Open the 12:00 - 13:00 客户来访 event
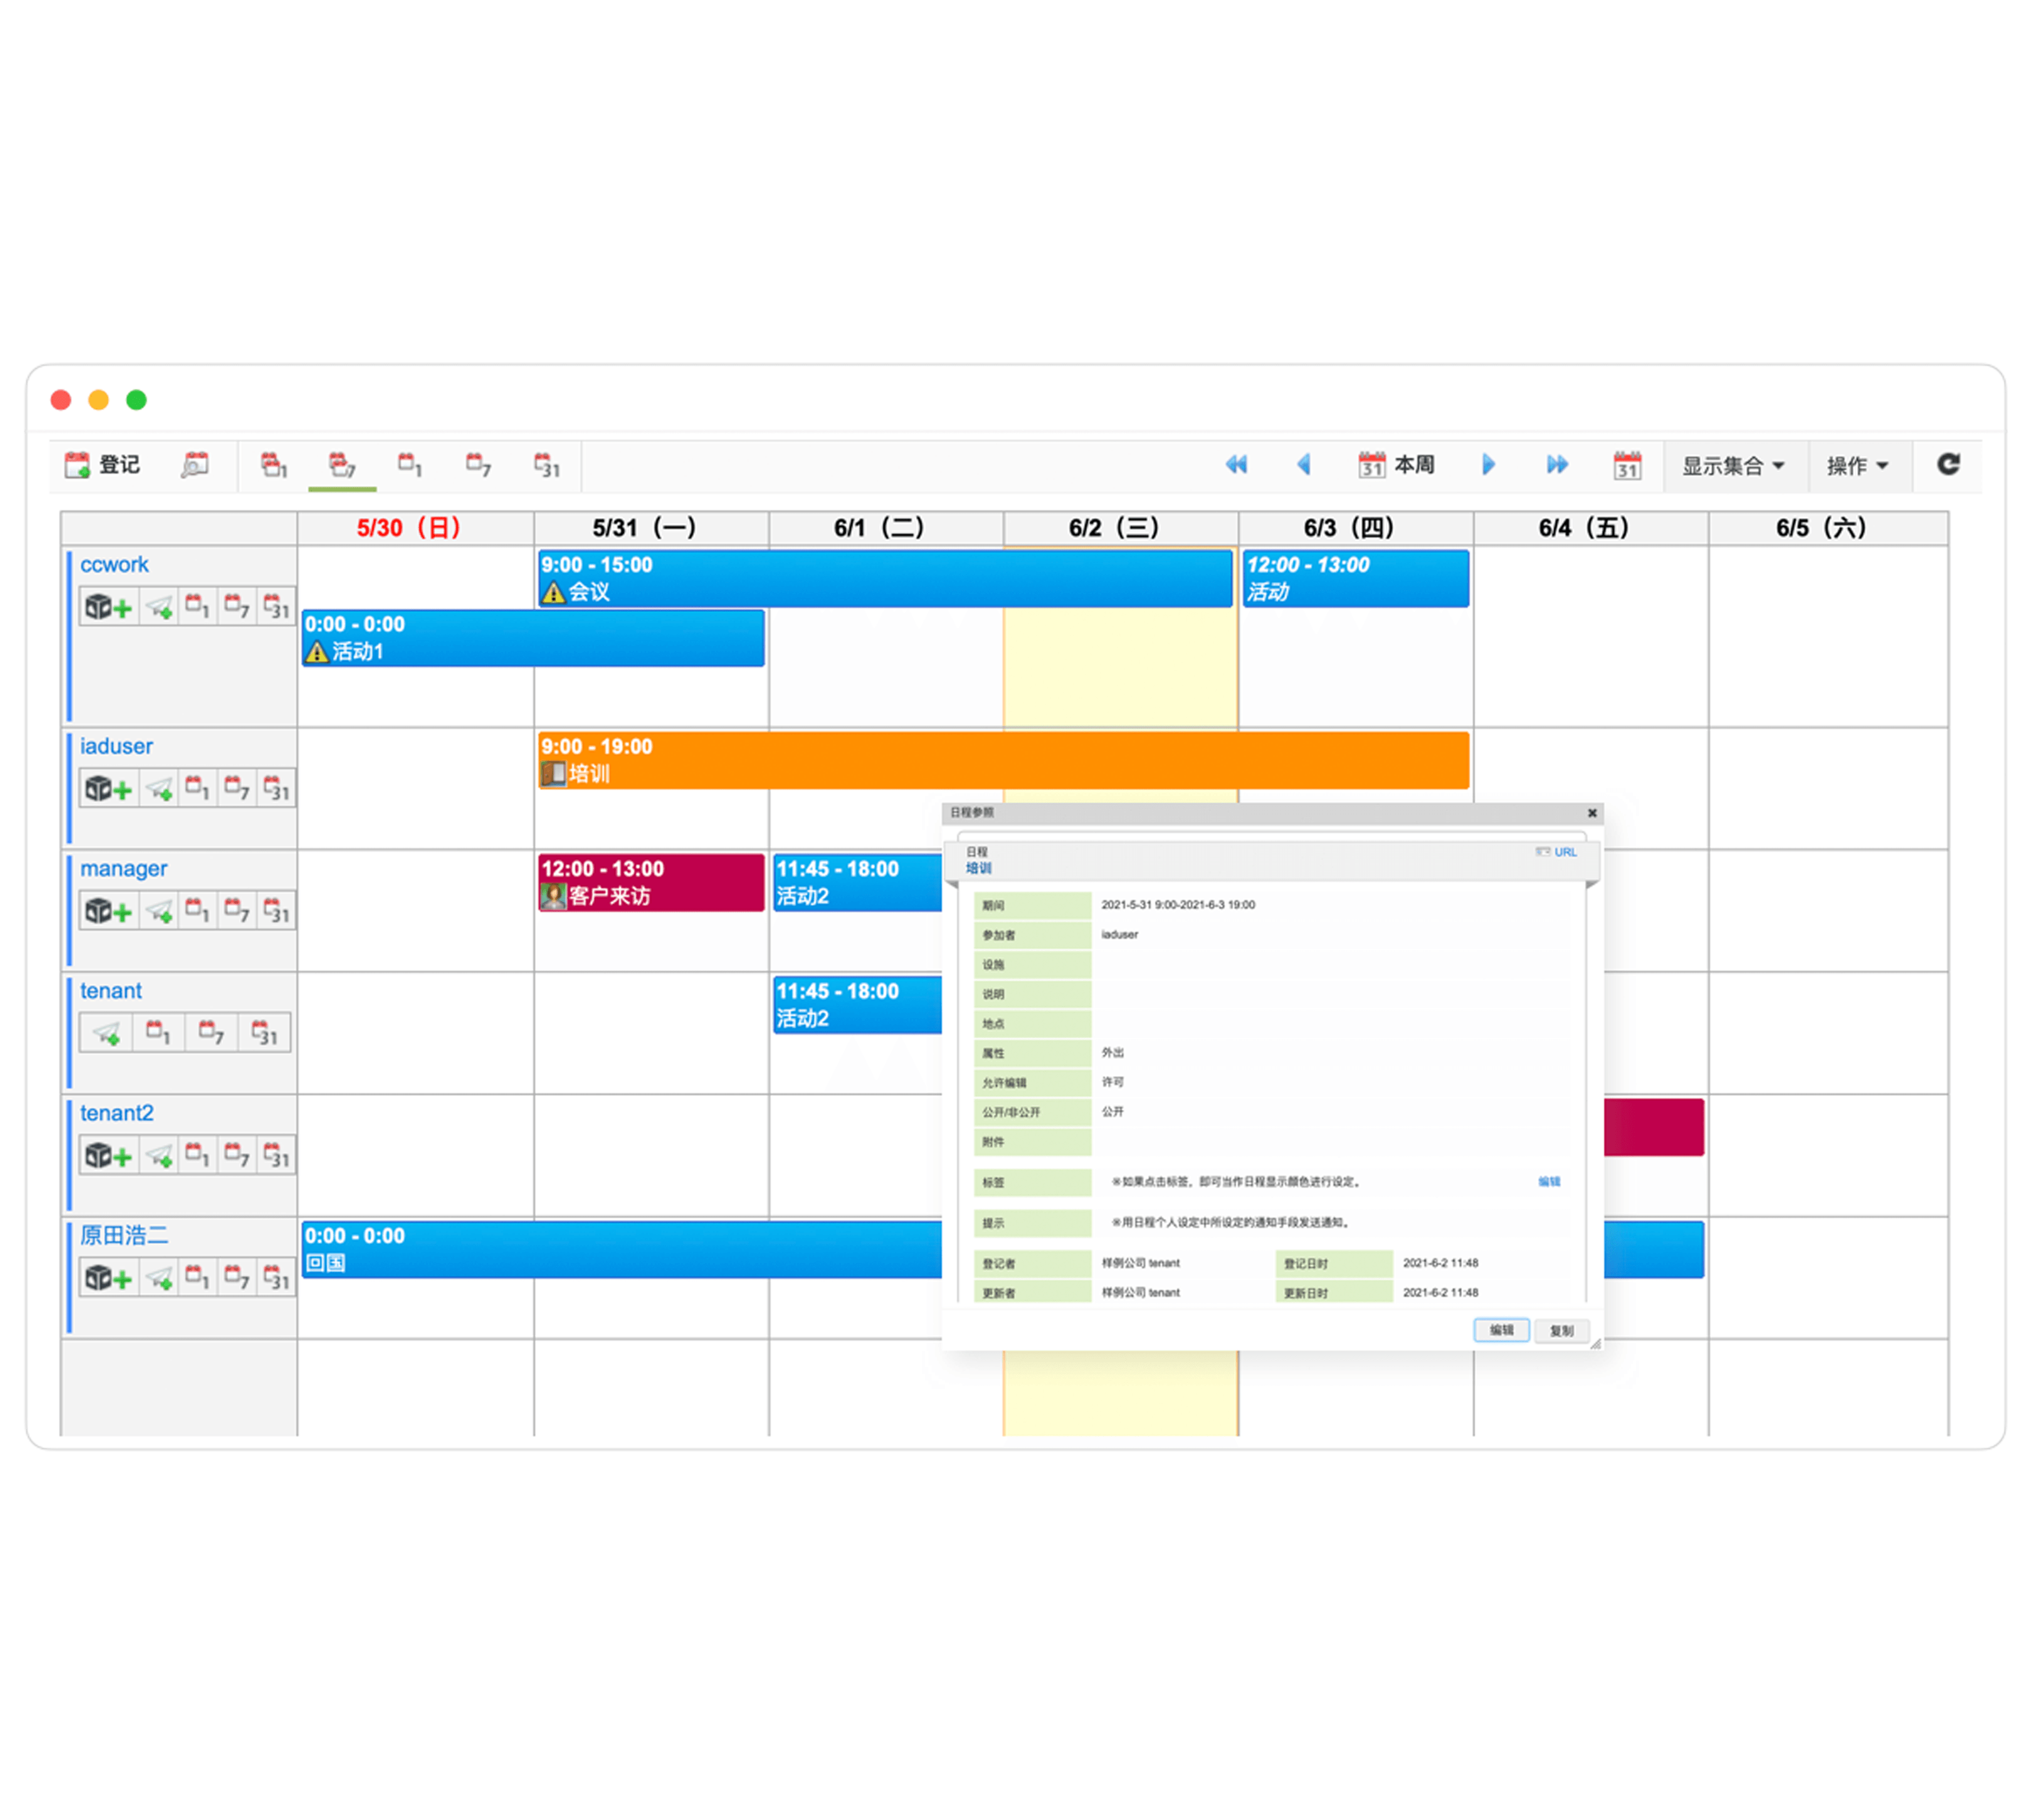This screenshot has width=2040, height=1820. click(651, 882)
